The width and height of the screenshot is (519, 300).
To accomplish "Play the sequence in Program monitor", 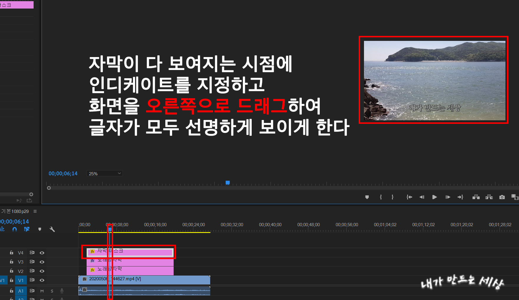I will [x=435, y=197].
